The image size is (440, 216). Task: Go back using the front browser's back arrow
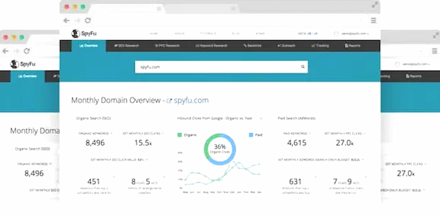tap(66, 21)
